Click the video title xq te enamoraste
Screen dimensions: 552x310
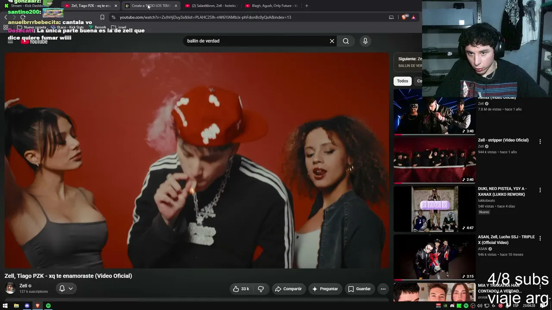point(68,276)
